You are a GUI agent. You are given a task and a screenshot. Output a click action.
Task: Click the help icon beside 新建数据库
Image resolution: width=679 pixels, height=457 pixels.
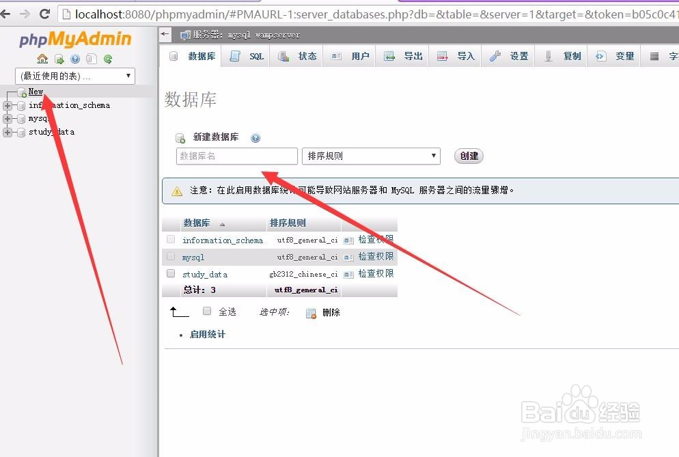coord(255,138)
